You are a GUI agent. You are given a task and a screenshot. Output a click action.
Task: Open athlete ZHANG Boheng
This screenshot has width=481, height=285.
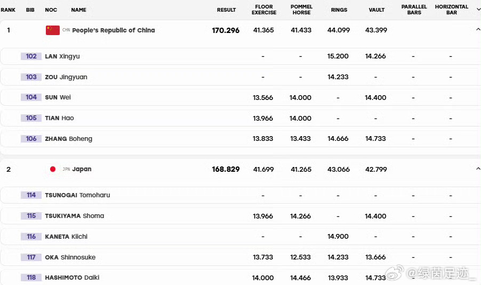[68, 139]
